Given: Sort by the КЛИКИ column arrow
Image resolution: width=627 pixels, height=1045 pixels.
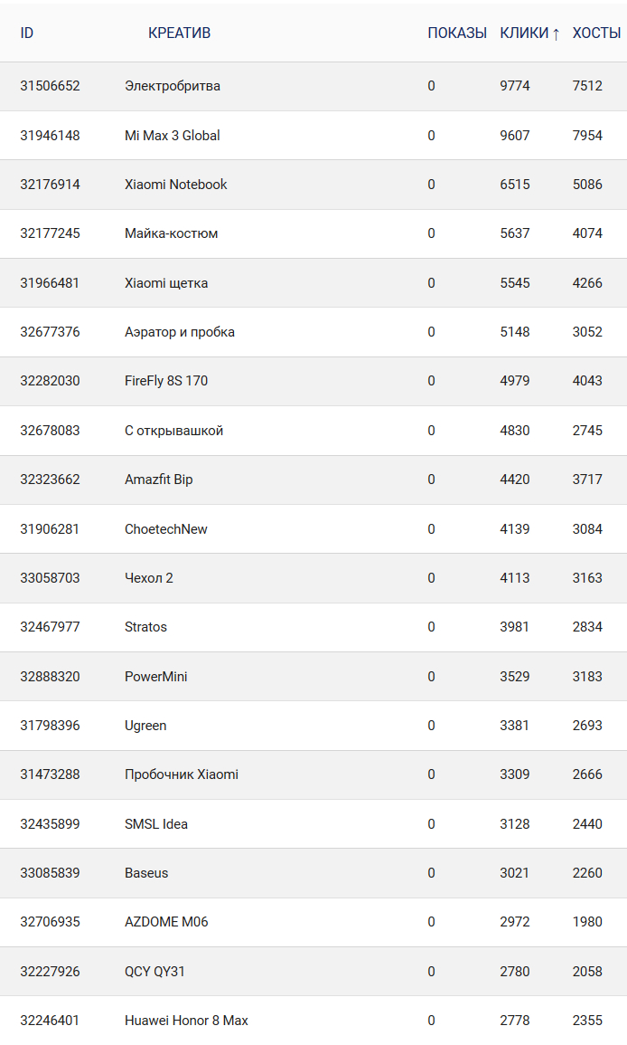Looking at the screenshot, I should click(x=556, y=33).
